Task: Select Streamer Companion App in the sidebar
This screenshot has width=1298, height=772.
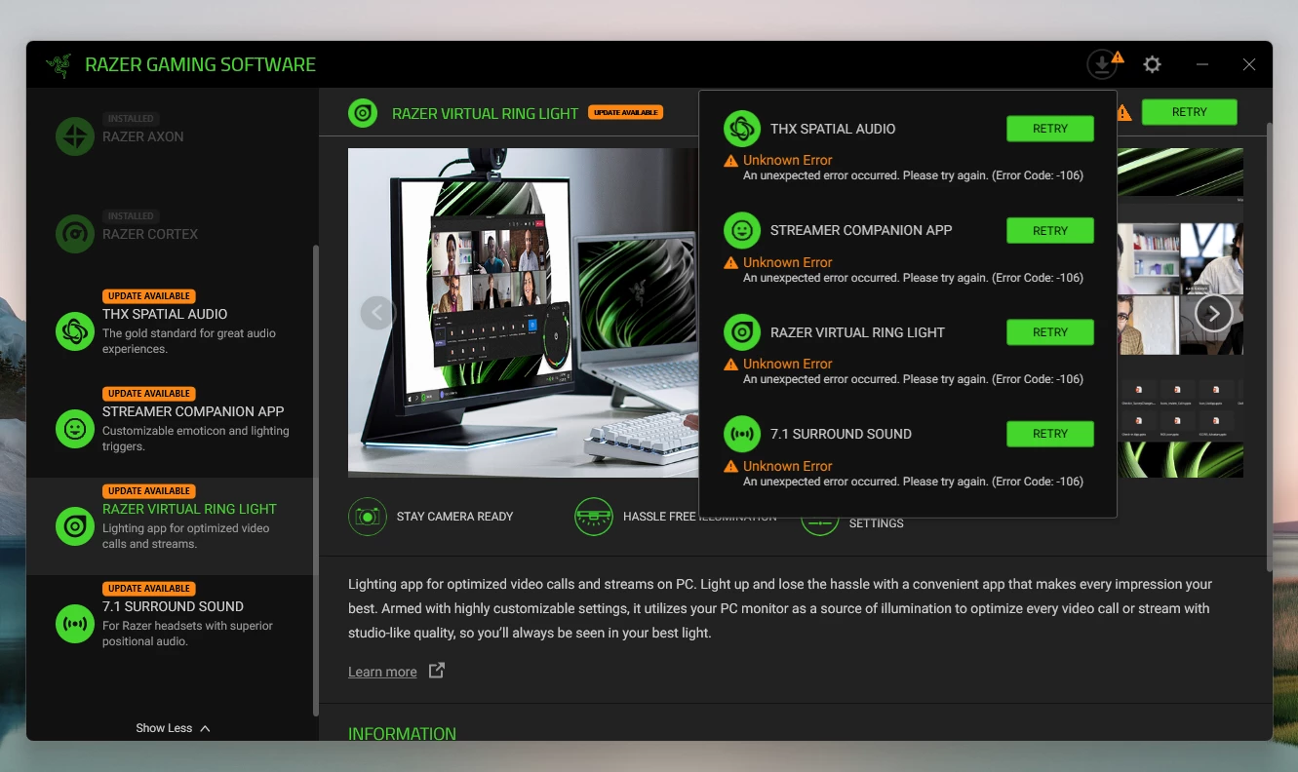Action: pyautogui.click(x=170, y=429)
